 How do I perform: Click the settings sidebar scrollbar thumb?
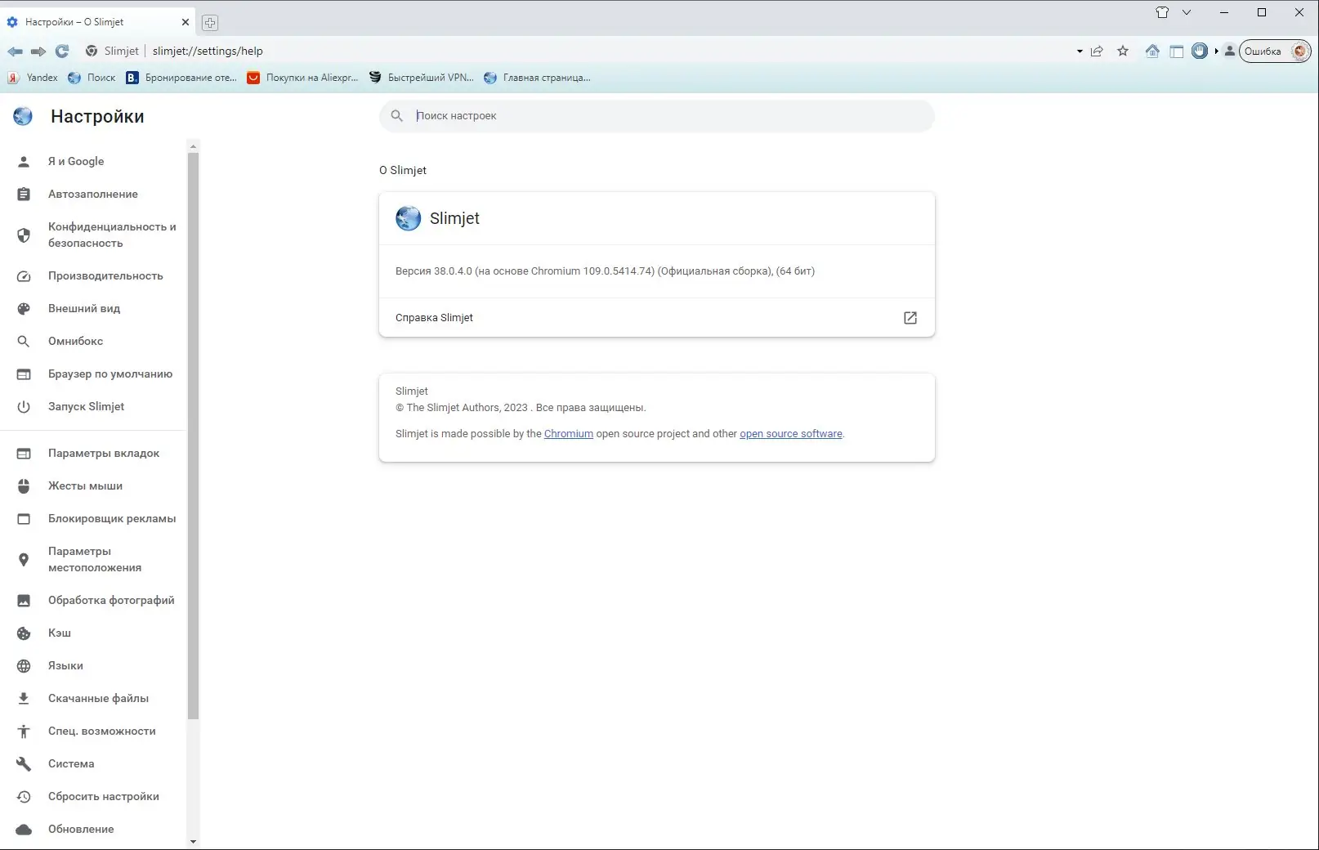pos(193,436)
